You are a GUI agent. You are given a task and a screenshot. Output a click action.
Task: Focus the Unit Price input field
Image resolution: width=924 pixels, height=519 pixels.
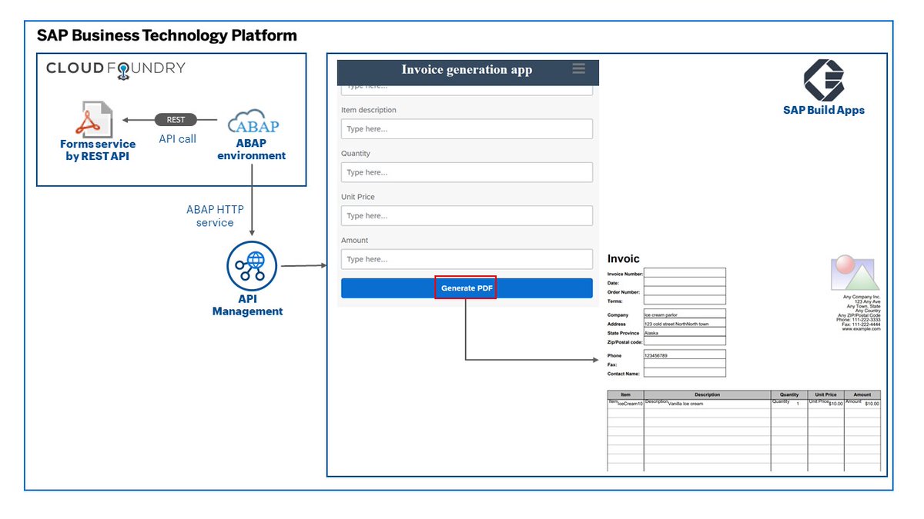click(467, 215)
